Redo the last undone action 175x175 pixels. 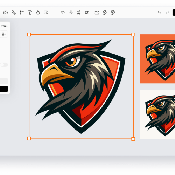tap(168, 13)
